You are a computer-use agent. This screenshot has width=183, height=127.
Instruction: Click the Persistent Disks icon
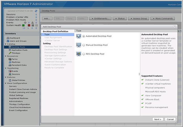10,65
